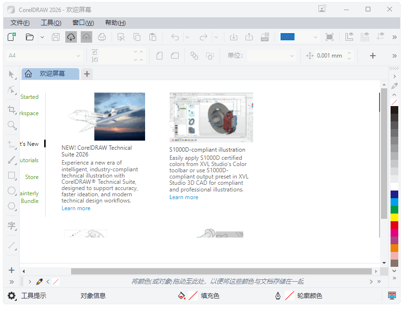Viewport: 405px width, 310px height.
Task: Click the S1000D illustration thumbnail
Action: 211,118
